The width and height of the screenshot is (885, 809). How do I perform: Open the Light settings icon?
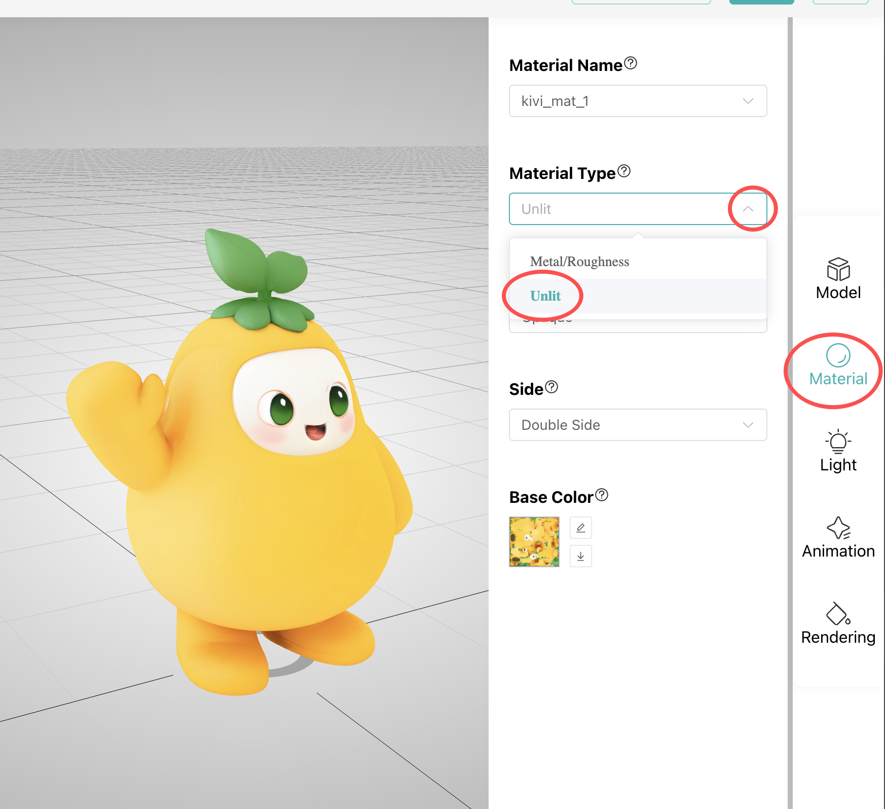click(838, 442)
